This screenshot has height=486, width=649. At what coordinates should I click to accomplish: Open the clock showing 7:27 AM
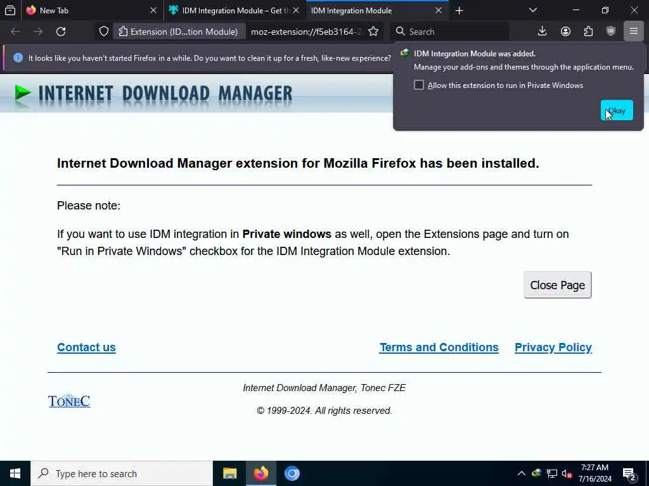[594, 473]
